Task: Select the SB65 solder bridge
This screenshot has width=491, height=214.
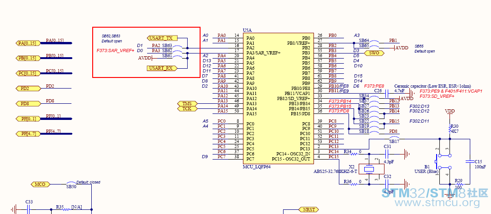Action: pyautogui.click(x=374, y=47)
